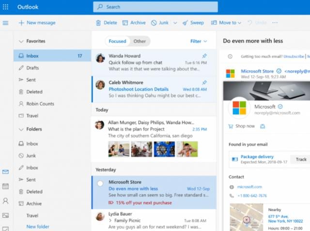Open the microsoft.com contact link

(x=249, y=187)
